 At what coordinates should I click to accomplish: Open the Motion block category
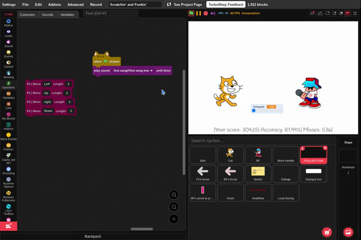[8, 23]
